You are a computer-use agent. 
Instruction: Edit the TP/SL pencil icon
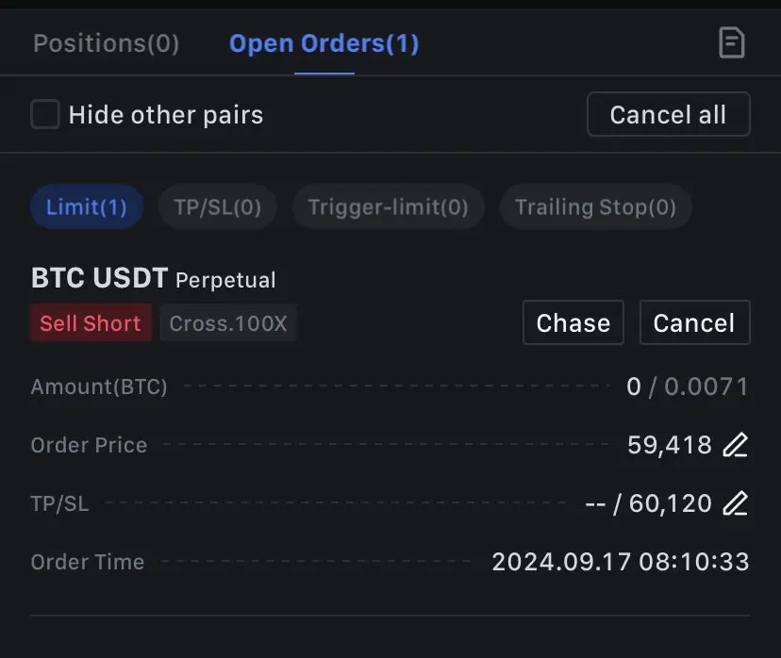(735, 503)
